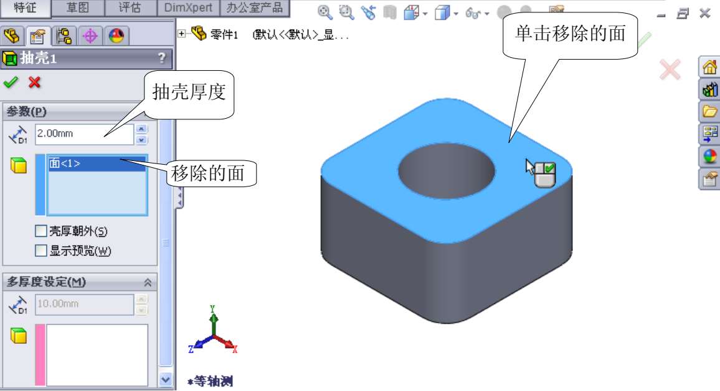This screenshot has height=391, width=720.
Task: Open the DisplayManager color ball tab
Action: 115,36
